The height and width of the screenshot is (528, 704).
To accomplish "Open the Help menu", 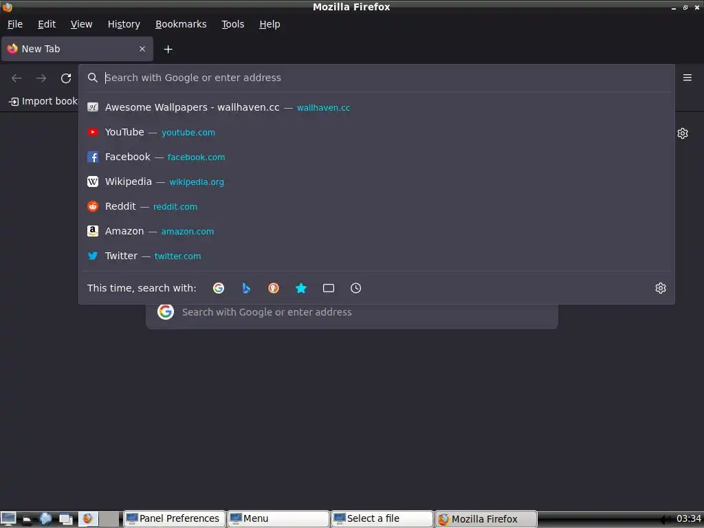I will tap(269, 24).
